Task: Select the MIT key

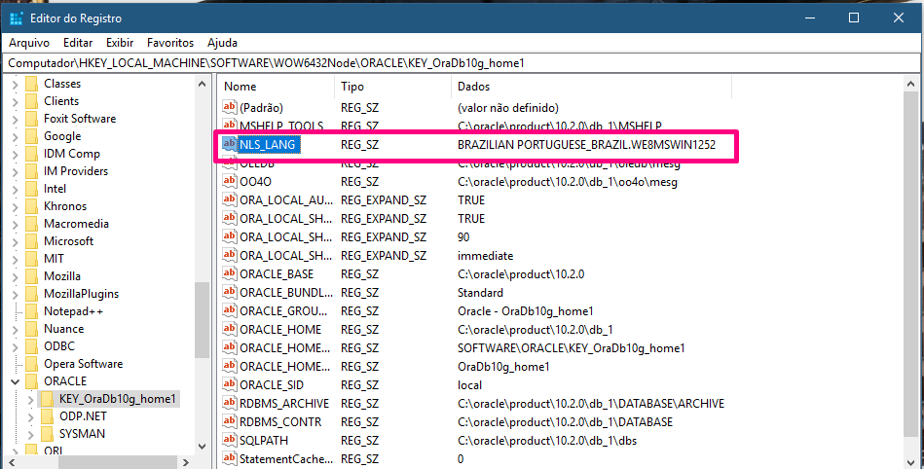Action: point(54,259)
